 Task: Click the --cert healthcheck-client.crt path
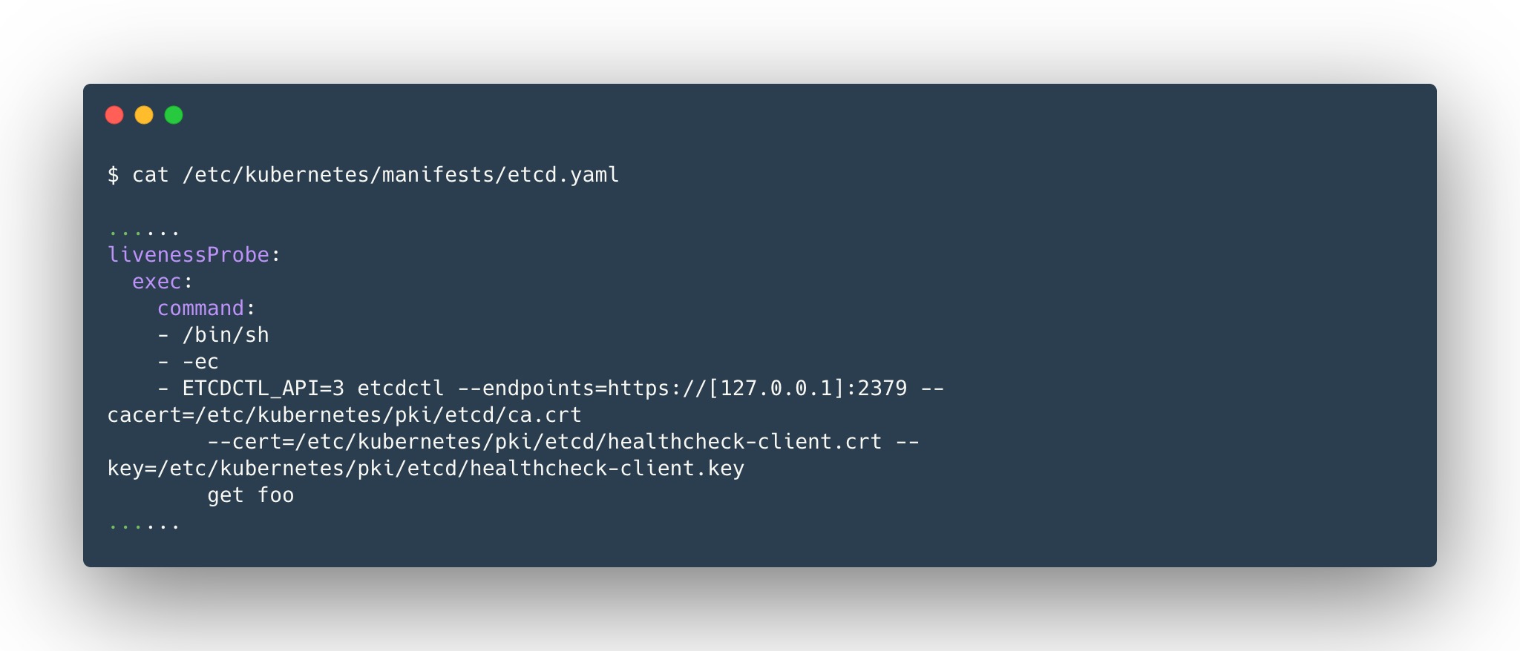[544, 442]
